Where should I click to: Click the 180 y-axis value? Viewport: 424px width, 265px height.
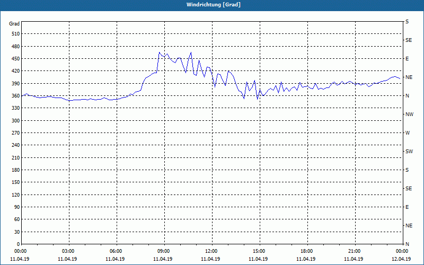pos(16,170)
